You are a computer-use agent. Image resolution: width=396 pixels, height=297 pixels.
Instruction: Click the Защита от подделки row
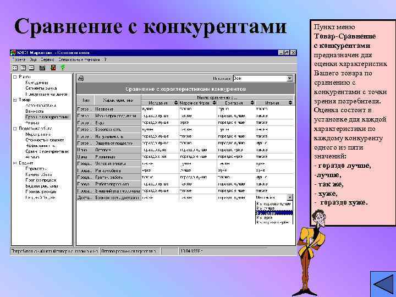[x=118, y=143]
